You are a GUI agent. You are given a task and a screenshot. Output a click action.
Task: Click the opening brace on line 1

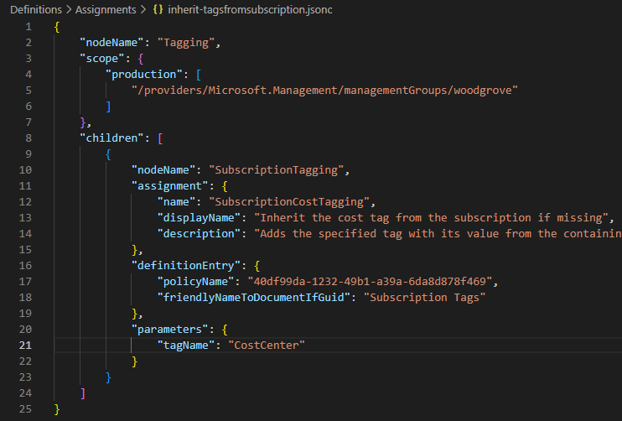click(57, 27)
